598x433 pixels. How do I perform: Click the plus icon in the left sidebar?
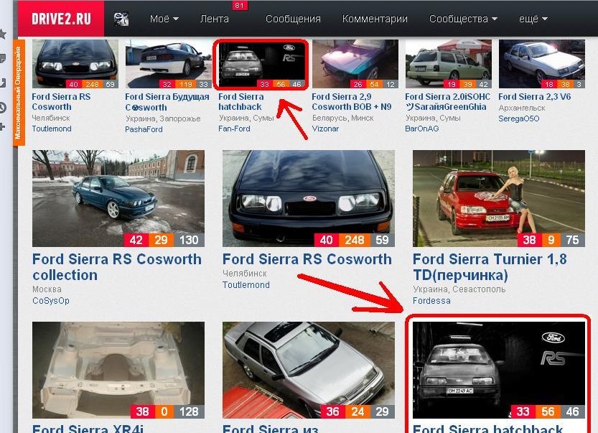click(x=2, y=126)
